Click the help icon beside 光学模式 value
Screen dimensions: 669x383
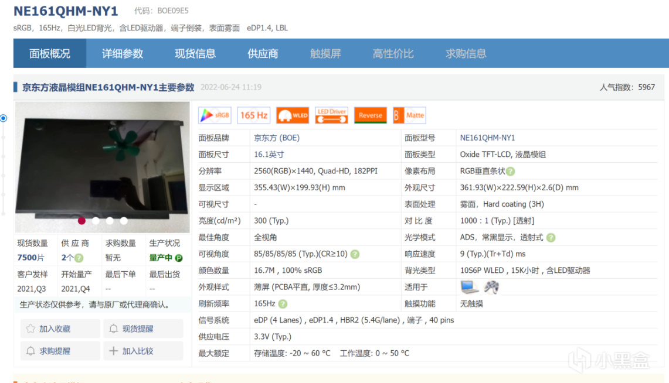point(551,238)
